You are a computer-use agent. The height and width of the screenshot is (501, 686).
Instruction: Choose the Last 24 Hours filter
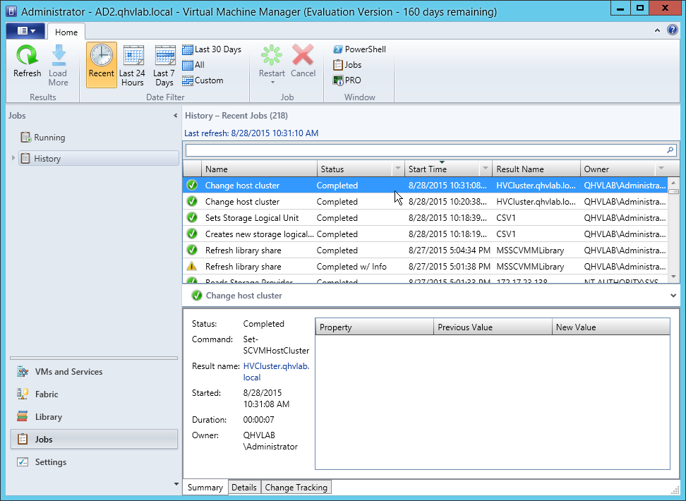click(133, 65)
